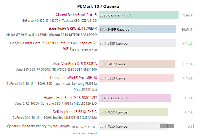
Task: Select the Toshiba KBG40ZNS512G NVMe spec line
Action: (55, 118)
